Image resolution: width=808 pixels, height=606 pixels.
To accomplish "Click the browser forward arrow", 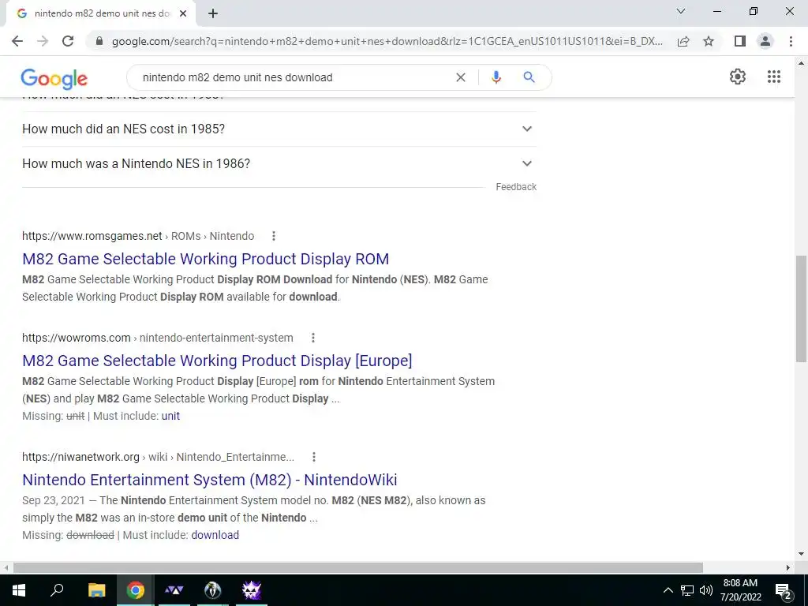I will [x=43, y=41].
